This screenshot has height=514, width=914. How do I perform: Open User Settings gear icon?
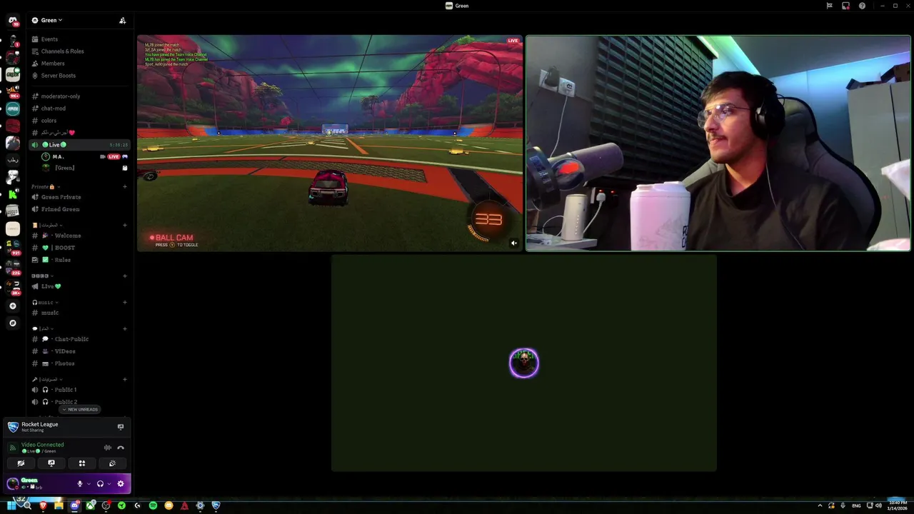[120, 483]
